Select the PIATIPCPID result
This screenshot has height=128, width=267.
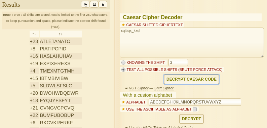pos(53,49)
